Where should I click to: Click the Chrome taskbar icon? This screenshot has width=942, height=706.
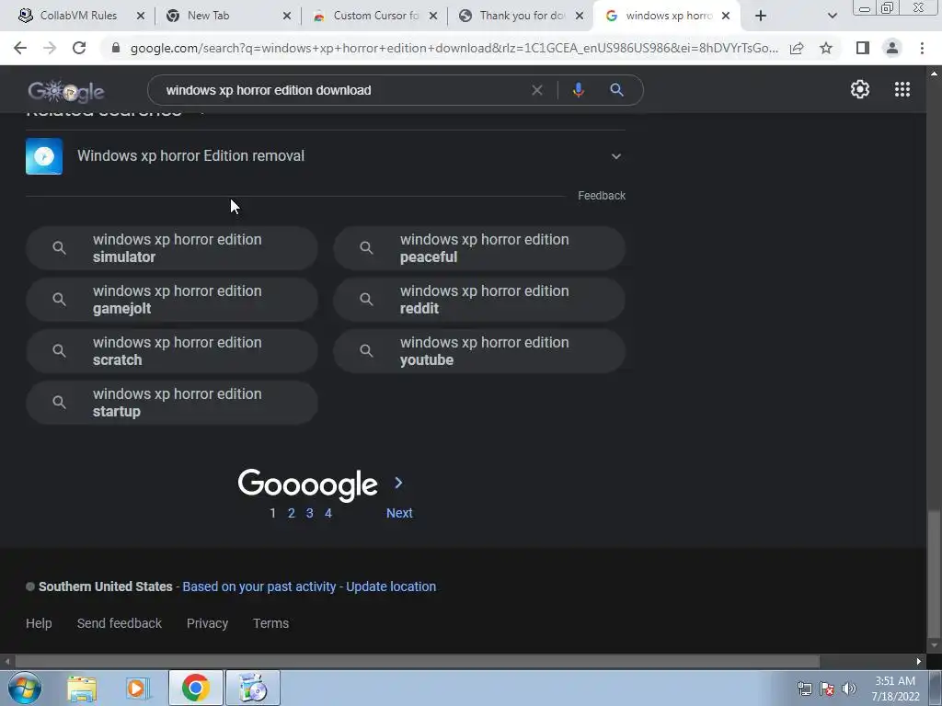(x=195, y=688)
